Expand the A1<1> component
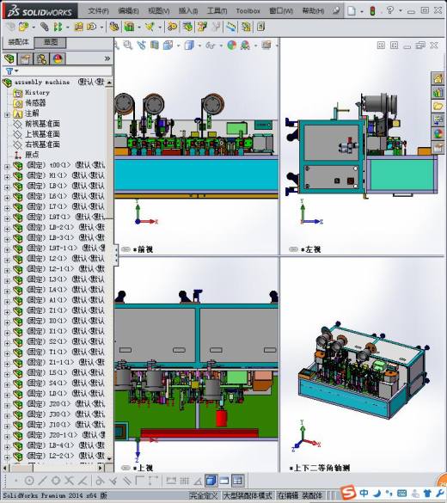 coord(7,301)
